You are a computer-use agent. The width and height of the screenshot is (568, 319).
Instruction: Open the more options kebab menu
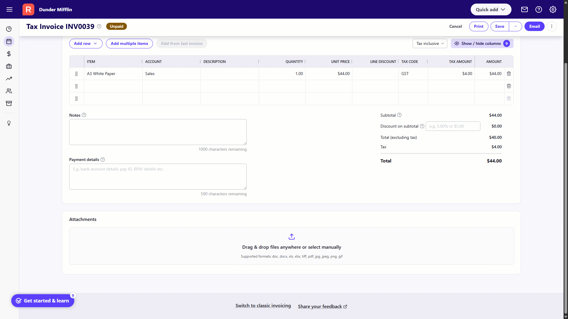[552, 26]
